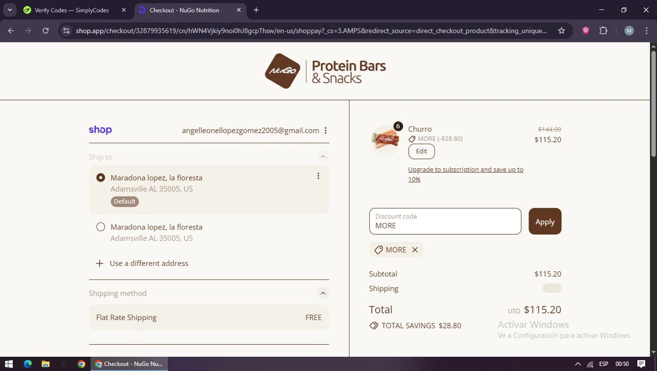
Task: Open the tab search dropdown
Action: (x=10, y=10)
